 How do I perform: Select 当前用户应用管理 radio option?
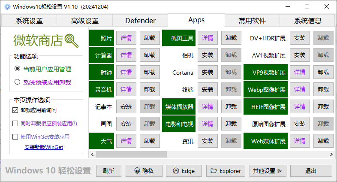(18, 69)
